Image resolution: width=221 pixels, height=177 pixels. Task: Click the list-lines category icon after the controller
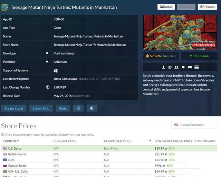(196, 67)
